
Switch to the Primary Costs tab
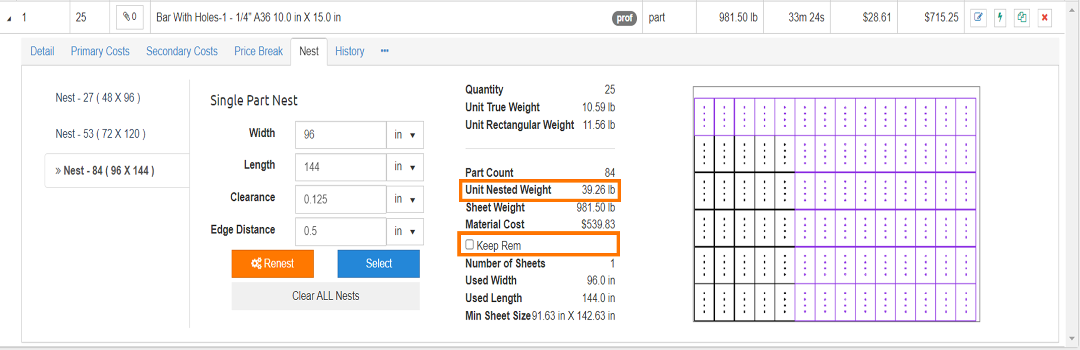100,51
